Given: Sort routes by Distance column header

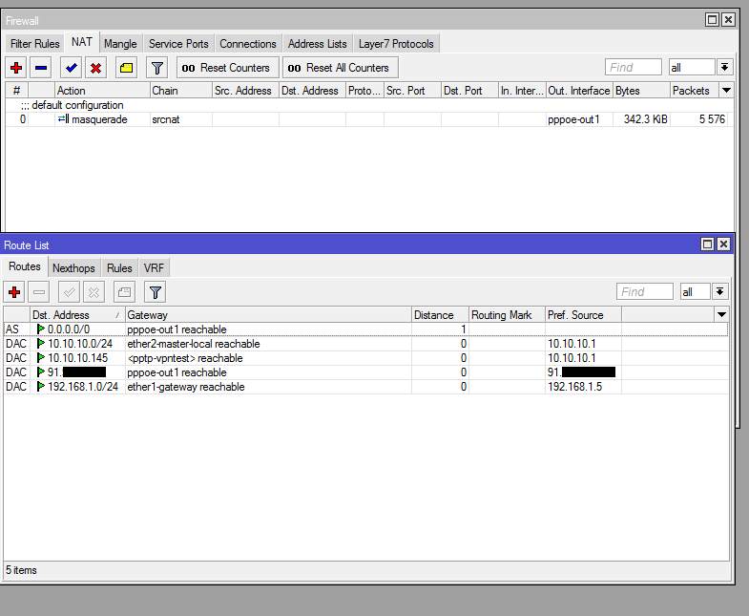Looking at the screenshot, I should click(440, 315).
